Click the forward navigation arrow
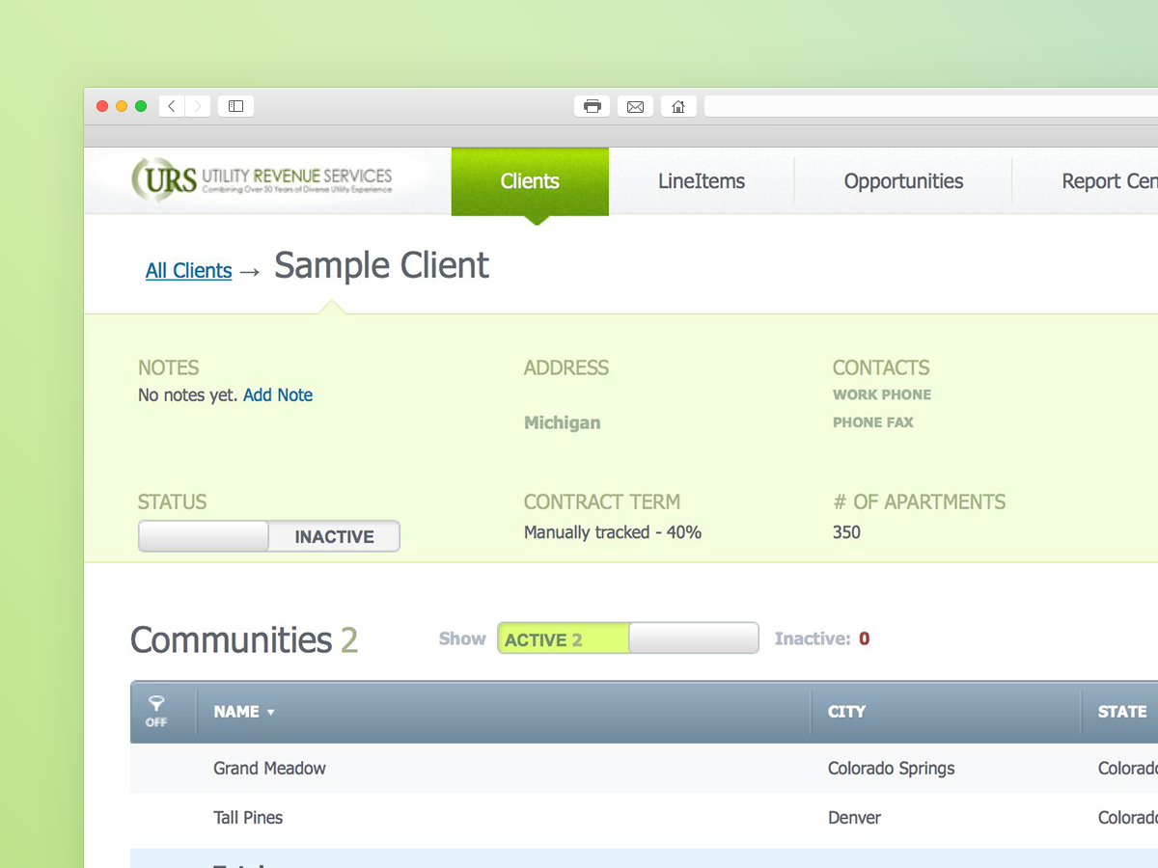This screenshot has height=868, width=1158. [197, 106]
